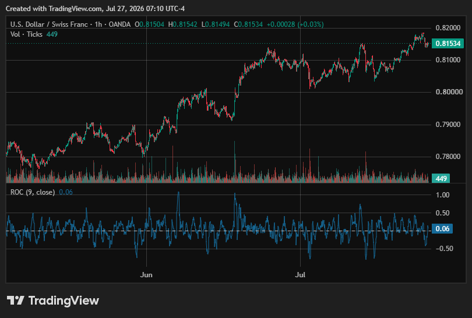Open the TradingView wordmark link
Image resolution: width=472 pixels, height=318 pixels.
click(x=64, y=301)
